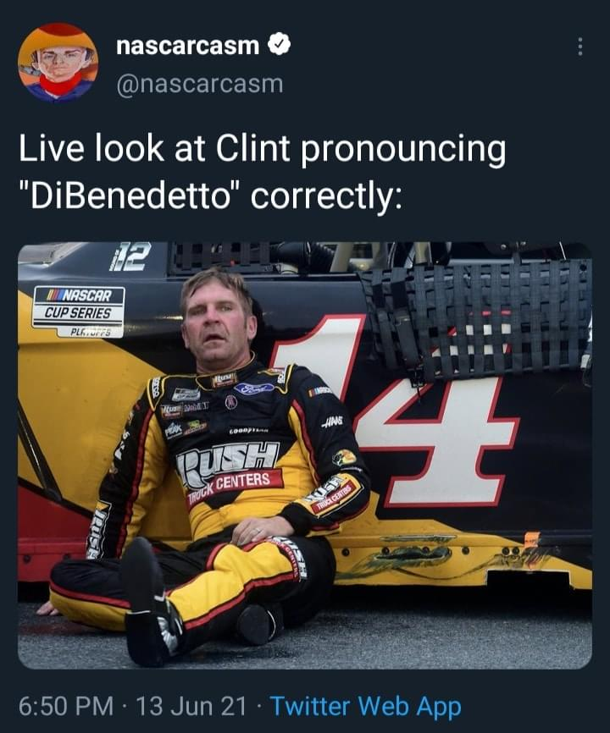The image size is (610, 733).
Task: Click the nascarcasm display name
Action: coord(187,46)
